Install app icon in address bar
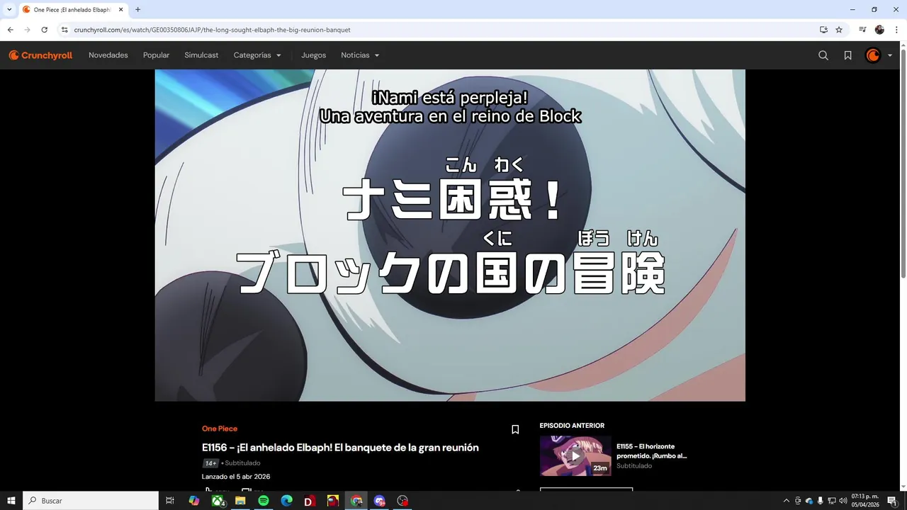This screenshot has width=907, height=510. (823, 30)
